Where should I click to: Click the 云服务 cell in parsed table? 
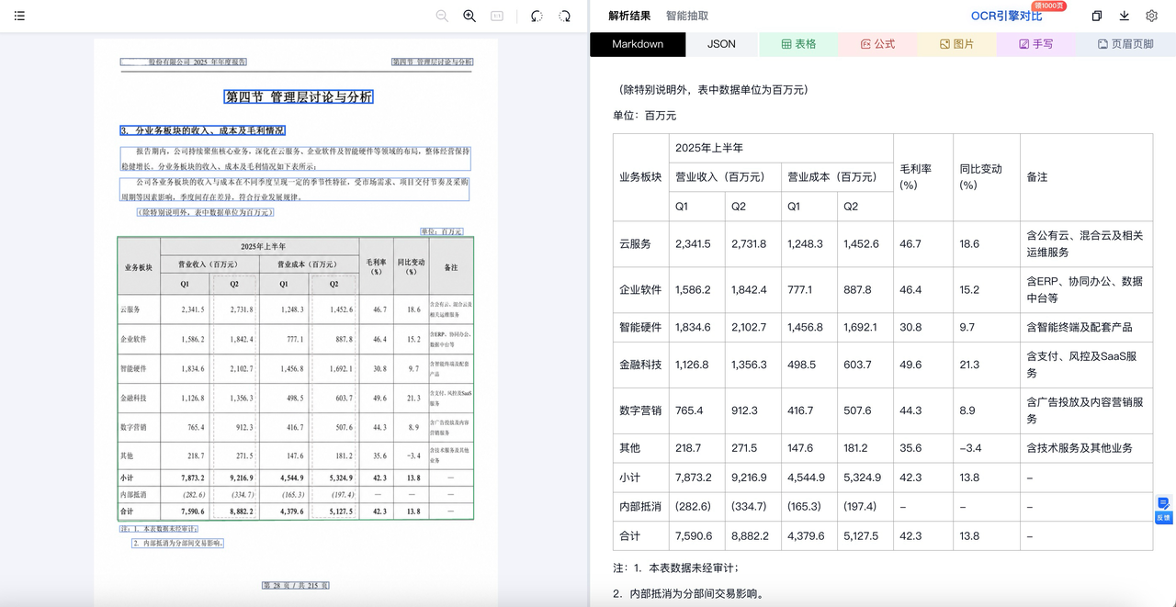tap(641, 243)
